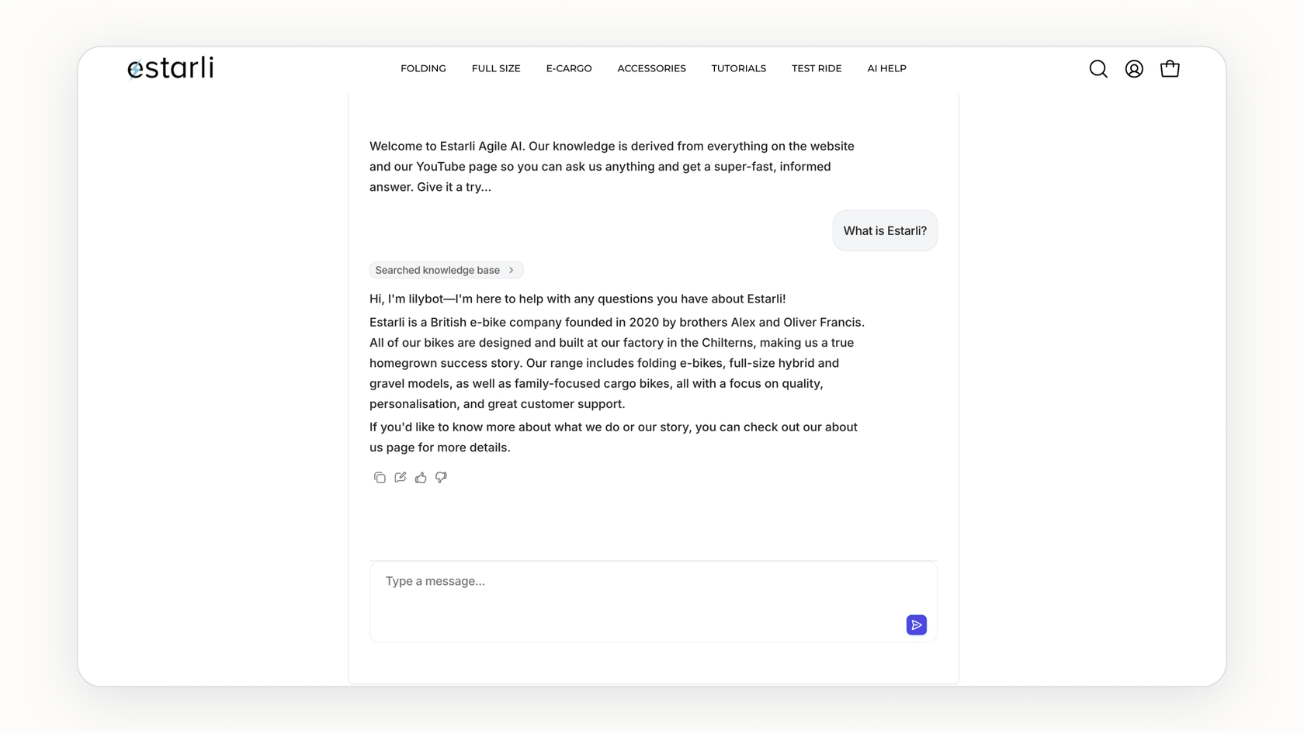Give the answer a thumbs down
Image resolution: width=1304 pixels, height=733 pixels.
tap(441, 477)
